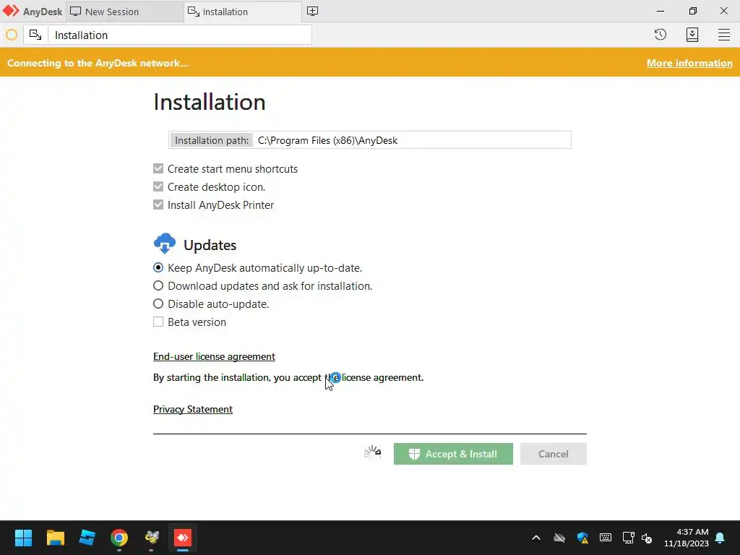Screen dimensions: 740x555
Task: Click the Accept & Install button
Action: tap(453, 454)
